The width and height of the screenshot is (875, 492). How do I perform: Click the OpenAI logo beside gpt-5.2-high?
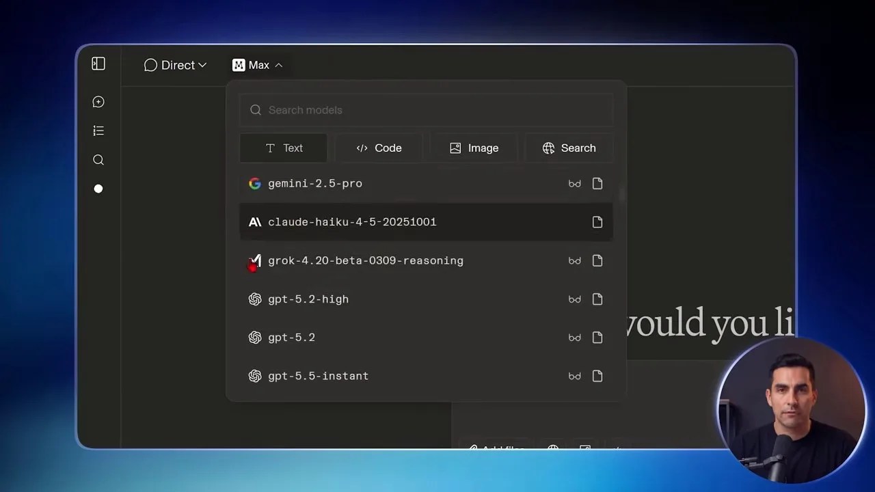click(x=255, y=299)
